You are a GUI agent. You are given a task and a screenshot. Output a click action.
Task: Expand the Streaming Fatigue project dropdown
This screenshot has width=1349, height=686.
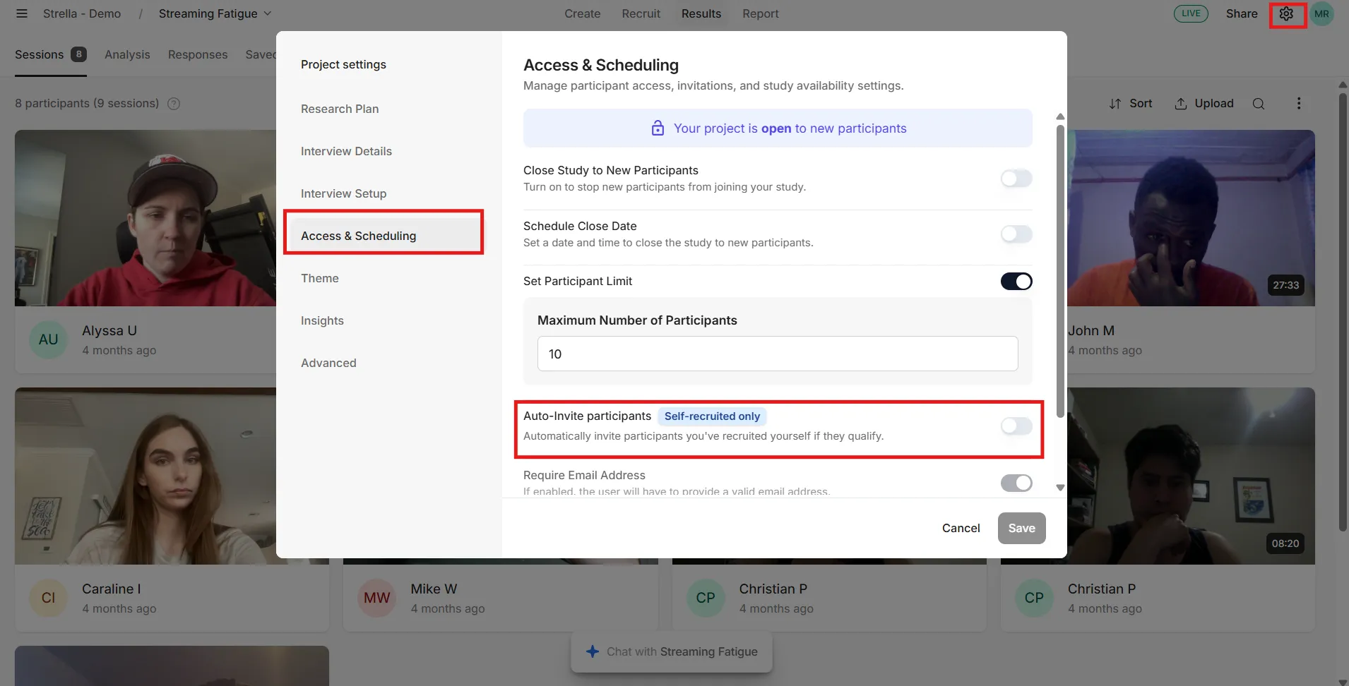pos(267,13)
